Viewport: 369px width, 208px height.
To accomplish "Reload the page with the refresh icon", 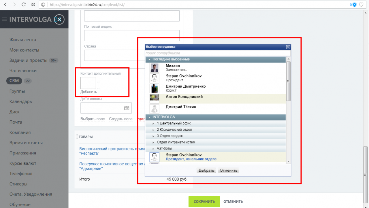I will (24, 5).
